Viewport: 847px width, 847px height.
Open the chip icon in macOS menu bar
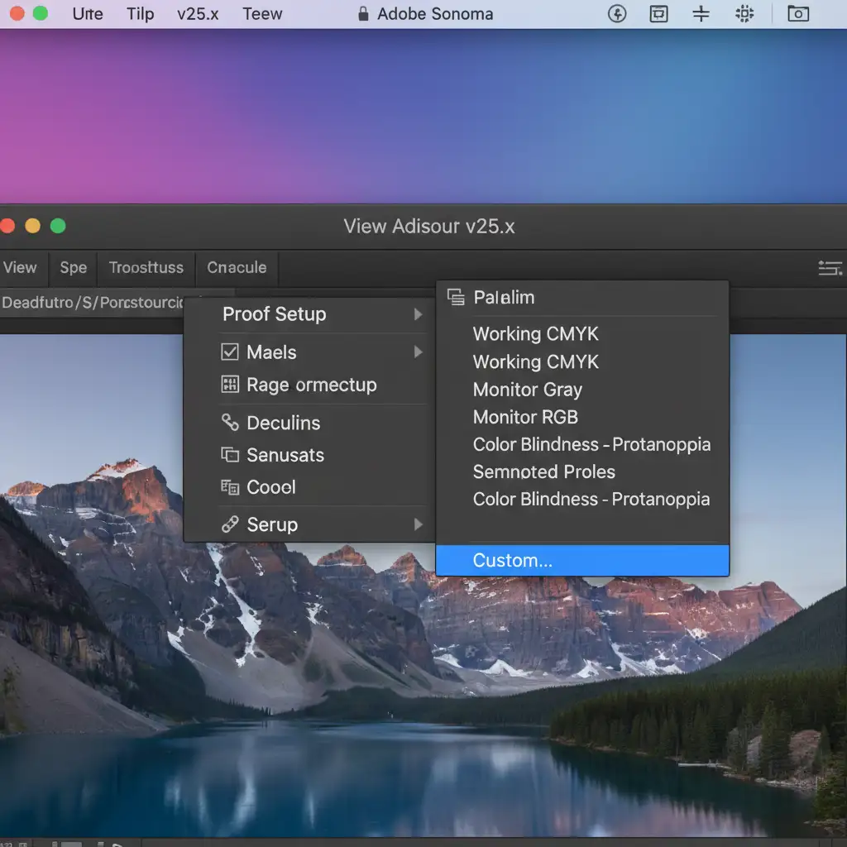(744, 14)
